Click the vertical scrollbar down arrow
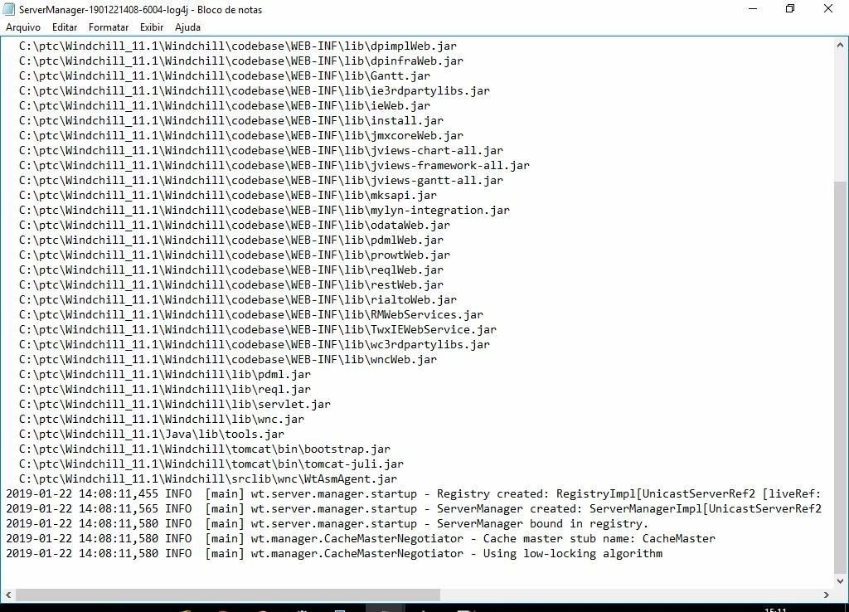849x612 pixels. click(x=841, y=580)
